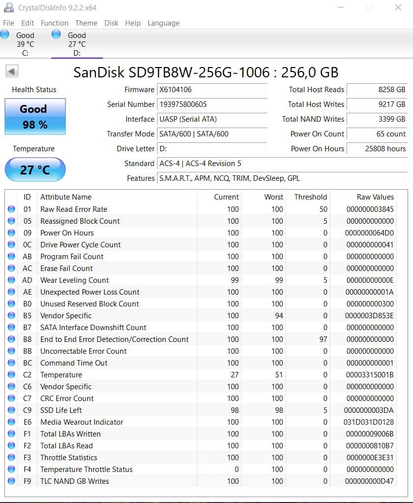Expand the Language menu
The width and height of the screenshot is (413, 503).
coord(163,23)
